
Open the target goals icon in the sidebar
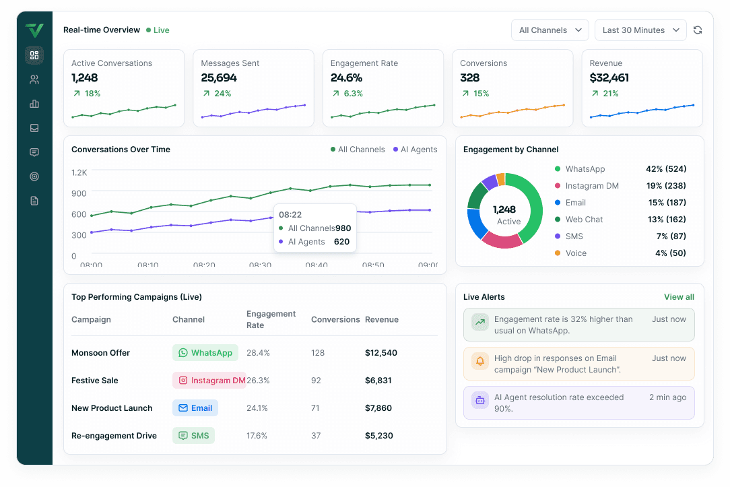click(34, 176)
